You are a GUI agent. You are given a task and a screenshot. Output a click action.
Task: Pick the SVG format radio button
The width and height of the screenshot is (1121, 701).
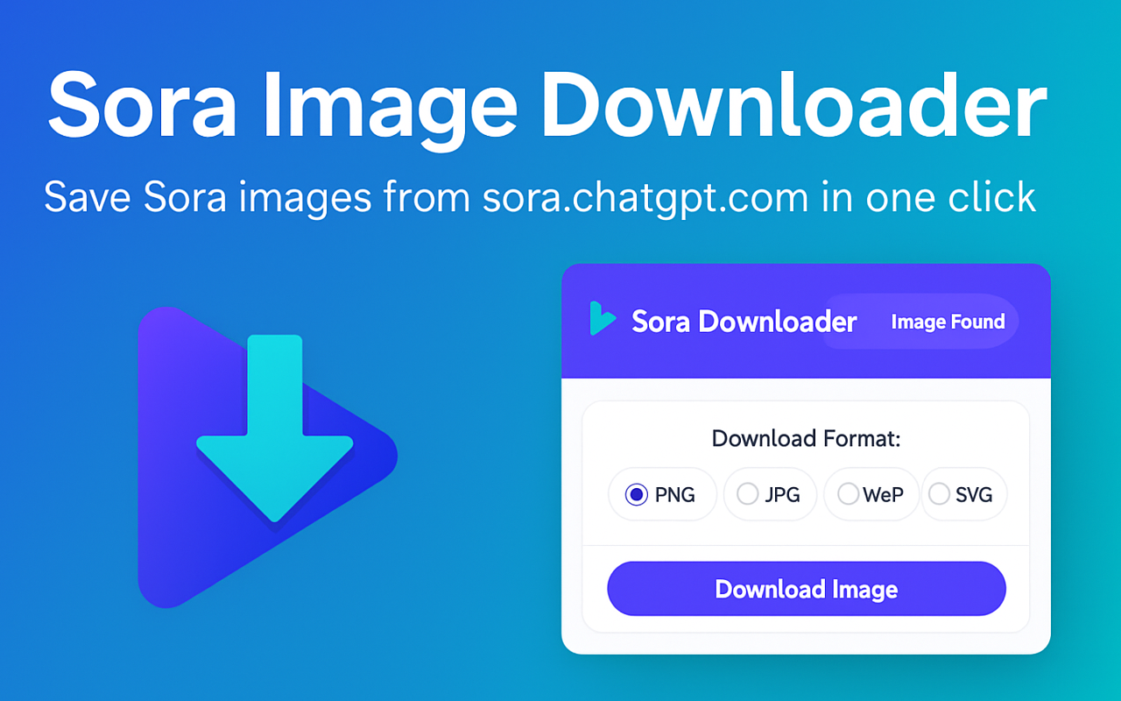[x=939, y=495]
